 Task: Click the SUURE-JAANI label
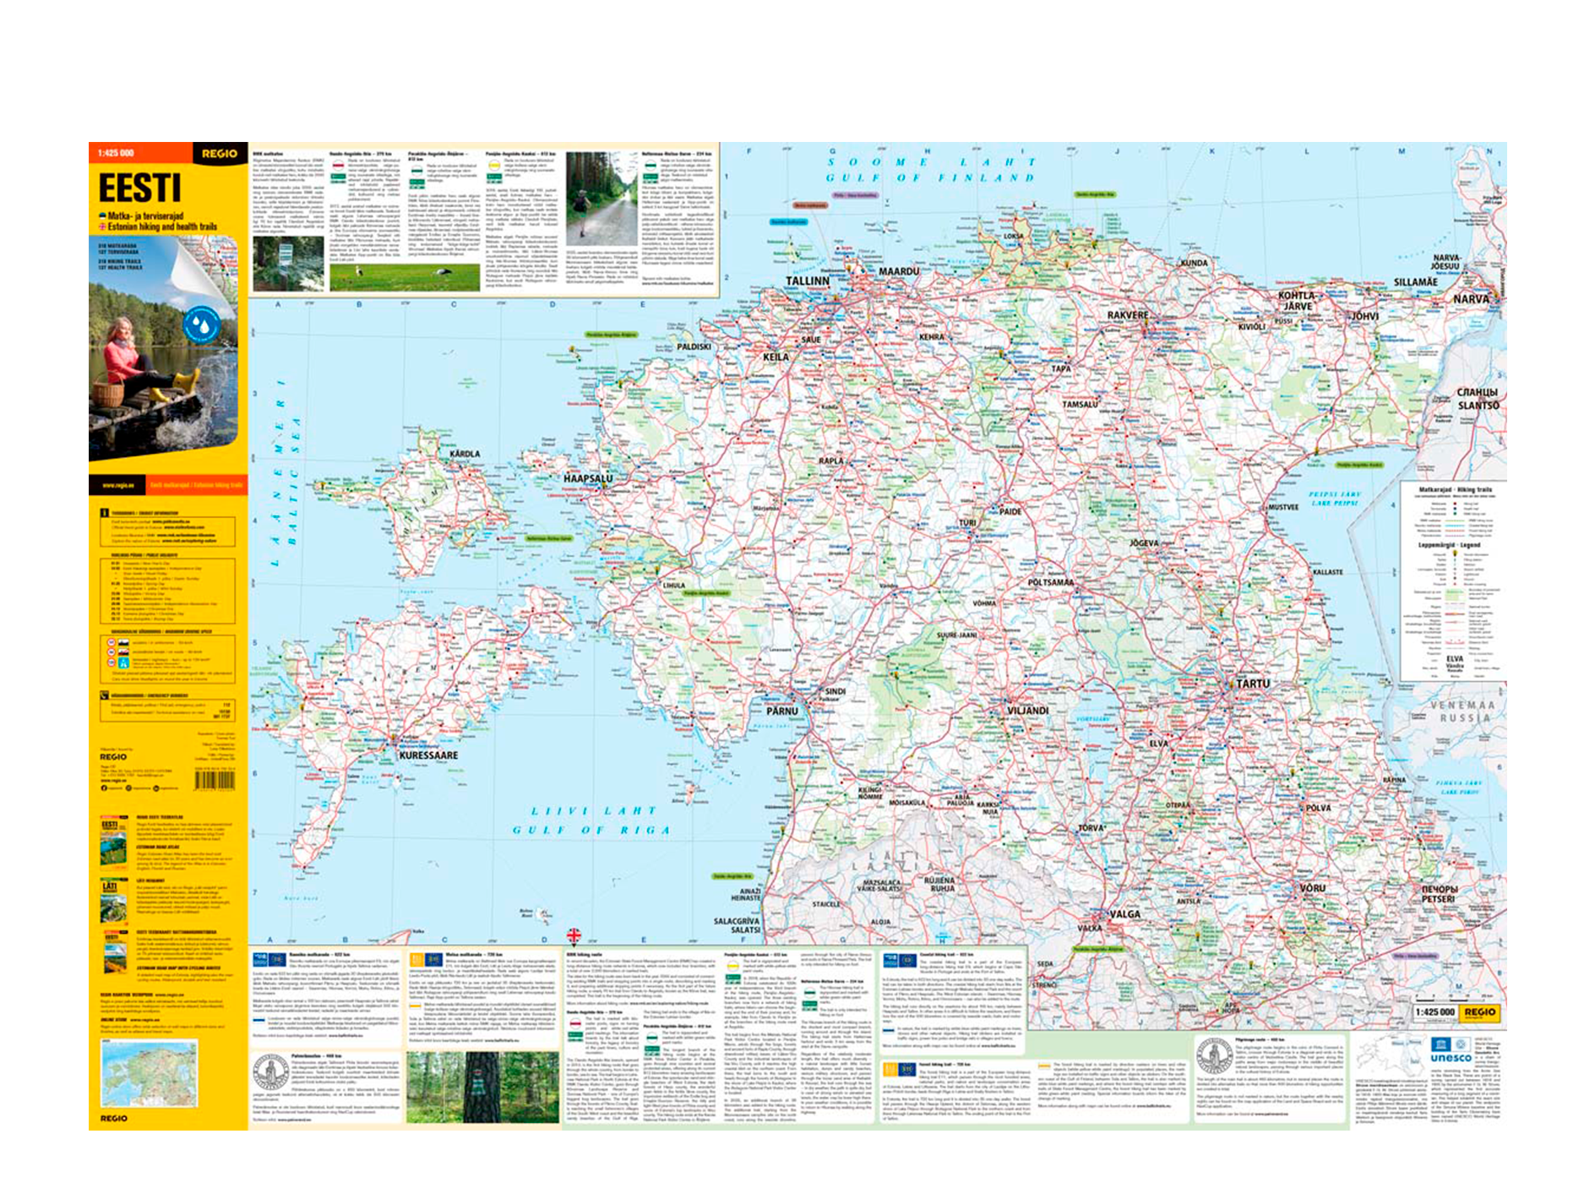[956, 635]
